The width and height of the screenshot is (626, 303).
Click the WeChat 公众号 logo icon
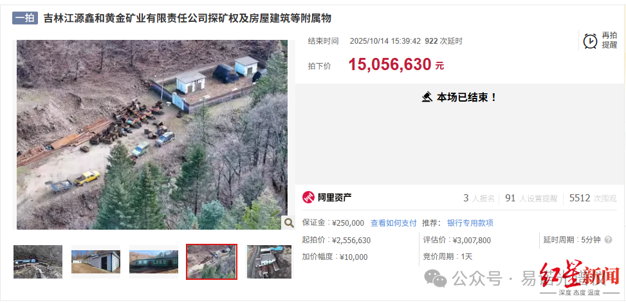[x=436, y=279]
